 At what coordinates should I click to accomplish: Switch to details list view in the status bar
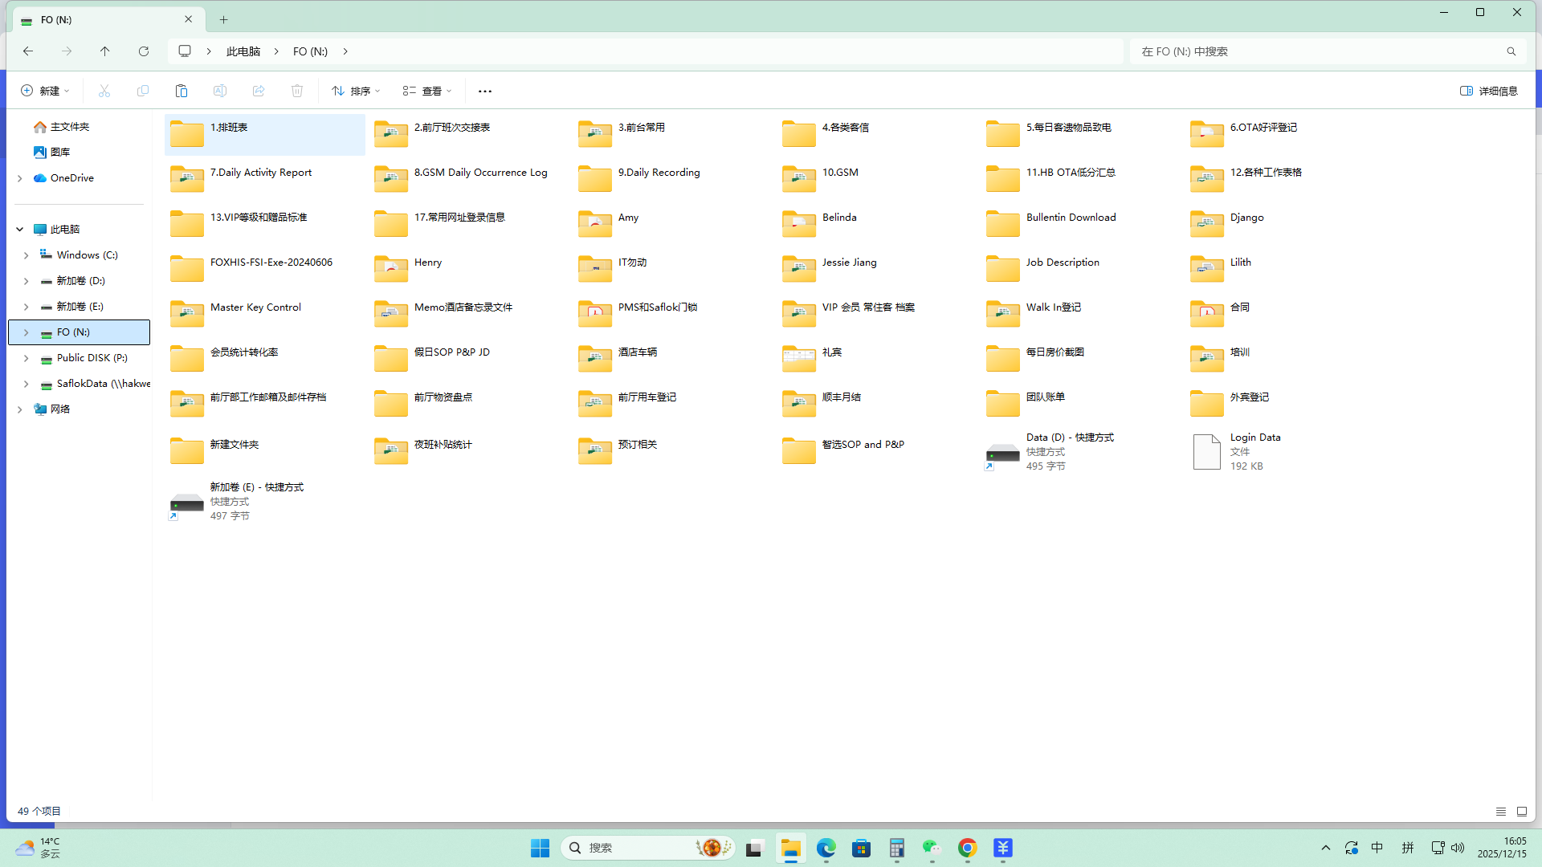(x=1500, y=812)
